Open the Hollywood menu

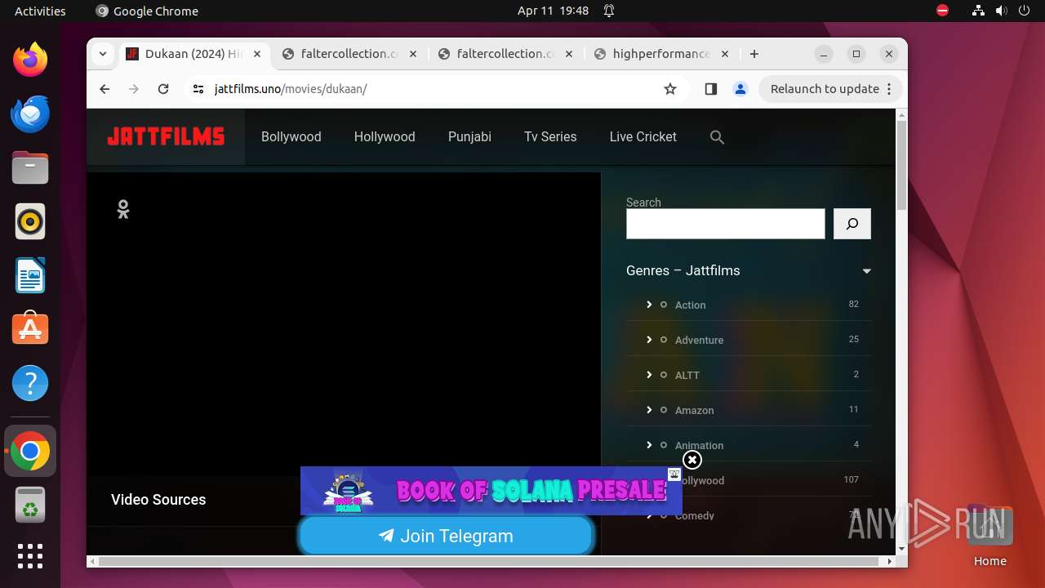[385, 137]
